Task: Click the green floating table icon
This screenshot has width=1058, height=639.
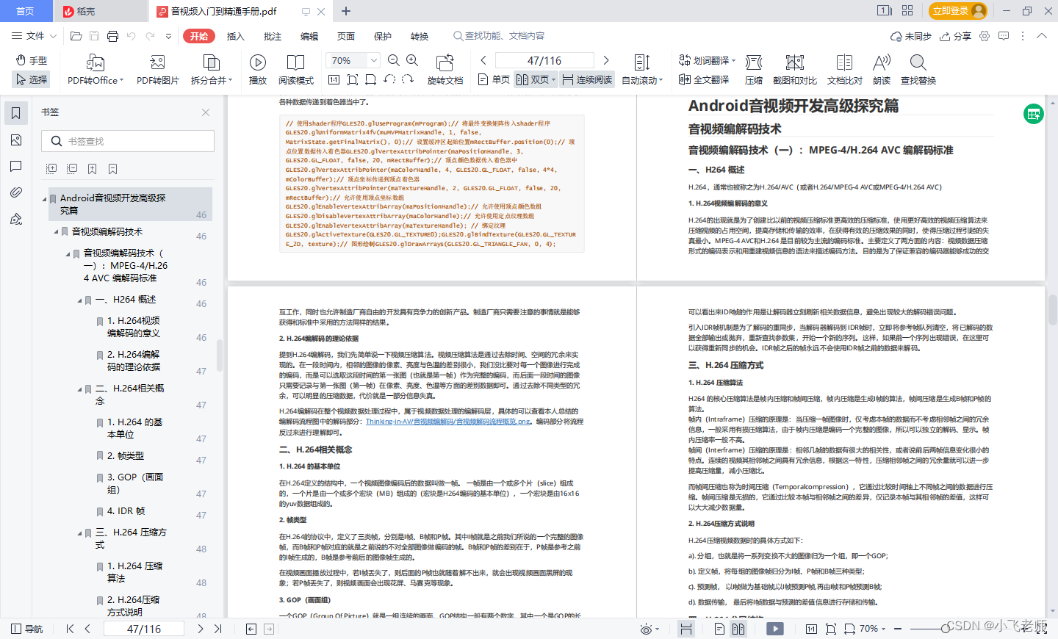Action: 1034,114
